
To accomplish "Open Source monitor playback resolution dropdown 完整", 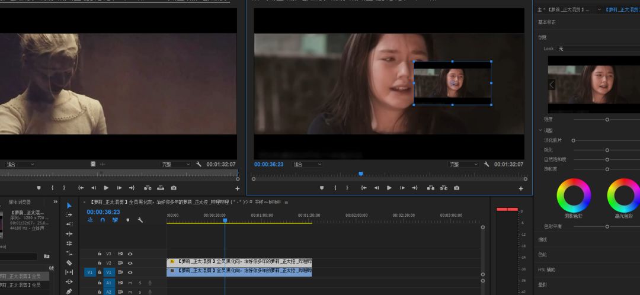I will coord(175,165).
